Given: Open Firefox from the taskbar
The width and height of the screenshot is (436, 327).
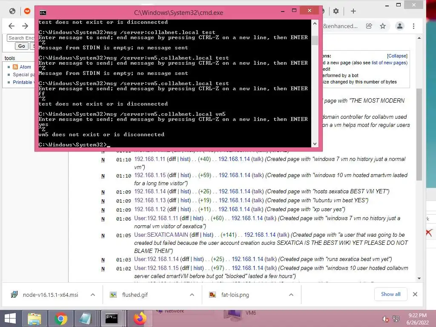Looking at the screenshot, I should (140, 318).
